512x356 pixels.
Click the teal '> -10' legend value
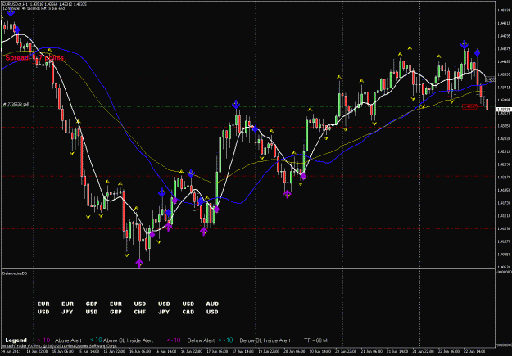(x=226, y=340)
